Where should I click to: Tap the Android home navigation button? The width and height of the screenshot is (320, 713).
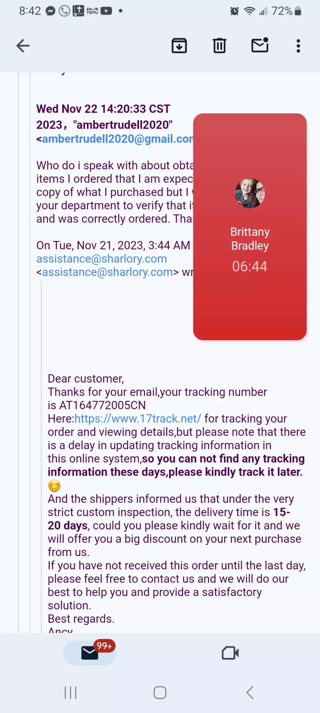[x=160, y=692]
